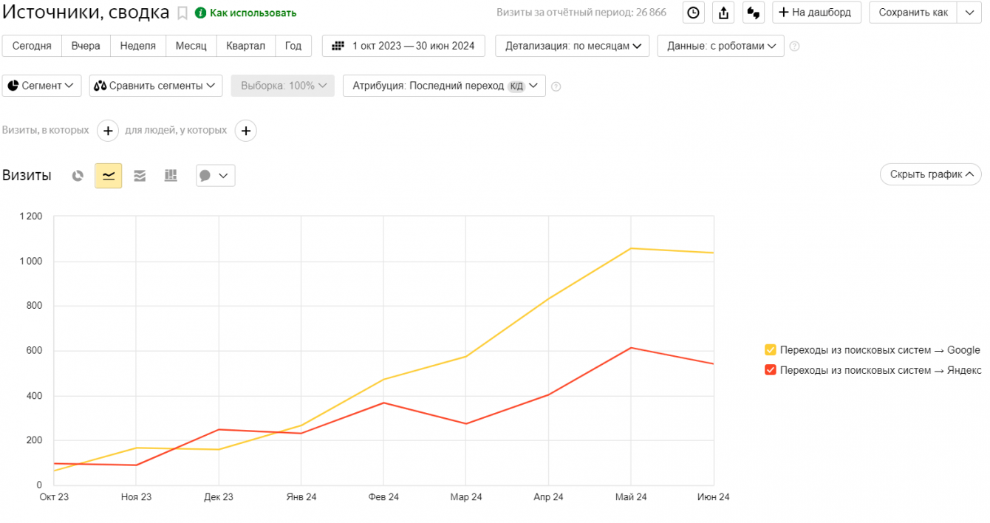Click the clock icon button
The width and height of the screenshot is (990, 523).
coord(693,13)
